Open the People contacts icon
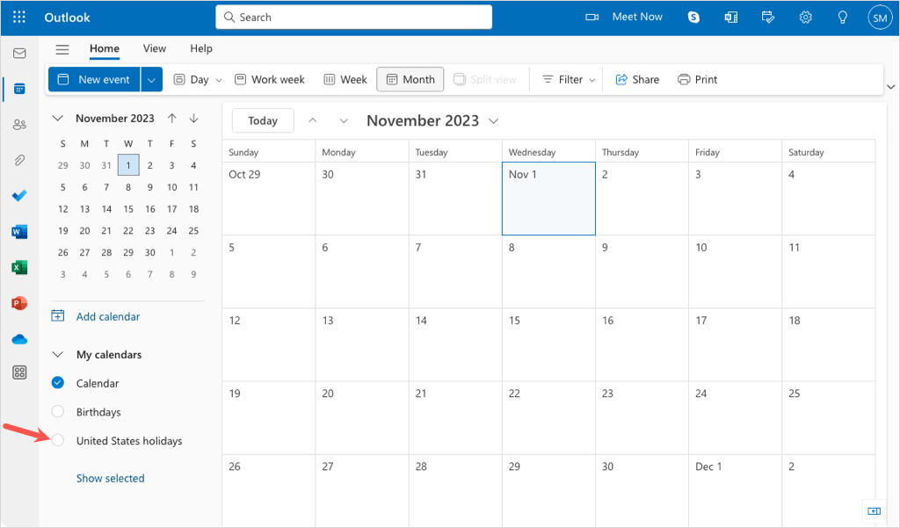900x528 pixels. tap(19, 125)
